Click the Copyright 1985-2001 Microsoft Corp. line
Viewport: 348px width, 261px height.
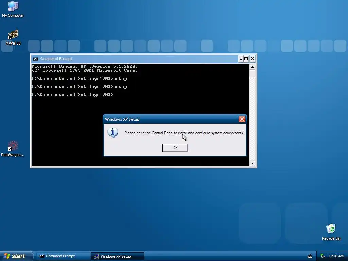(x=85, y=70)
